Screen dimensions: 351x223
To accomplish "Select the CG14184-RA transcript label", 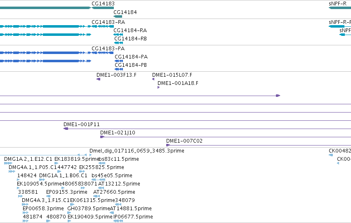I will (x=130, y=31).
